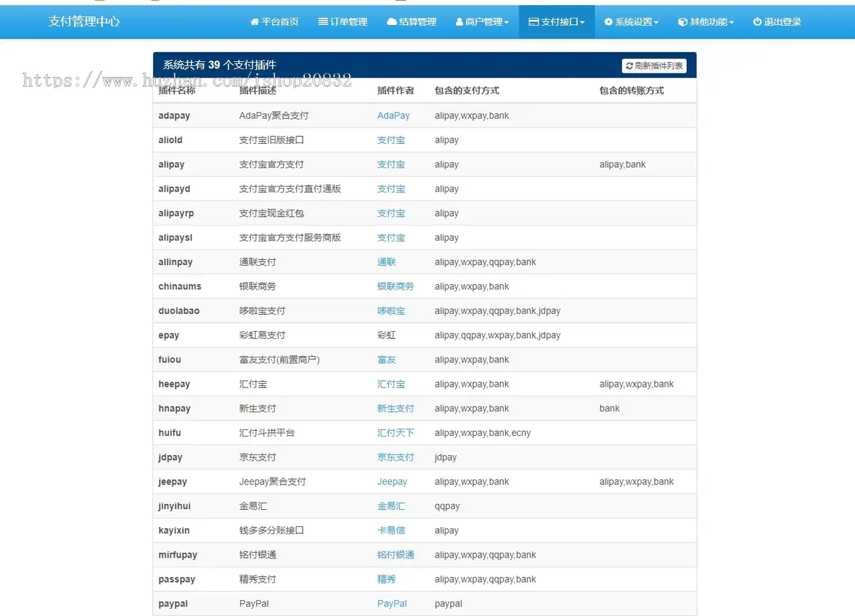Image resolution: width=855 pixels, height=616 pixels.
Task: Open the 汇付宝 author link
Action: [391, 384]
